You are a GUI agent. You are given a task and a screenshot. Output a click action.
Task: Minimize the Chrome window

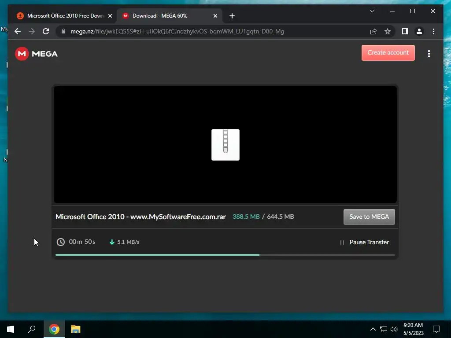coord(392,11)
